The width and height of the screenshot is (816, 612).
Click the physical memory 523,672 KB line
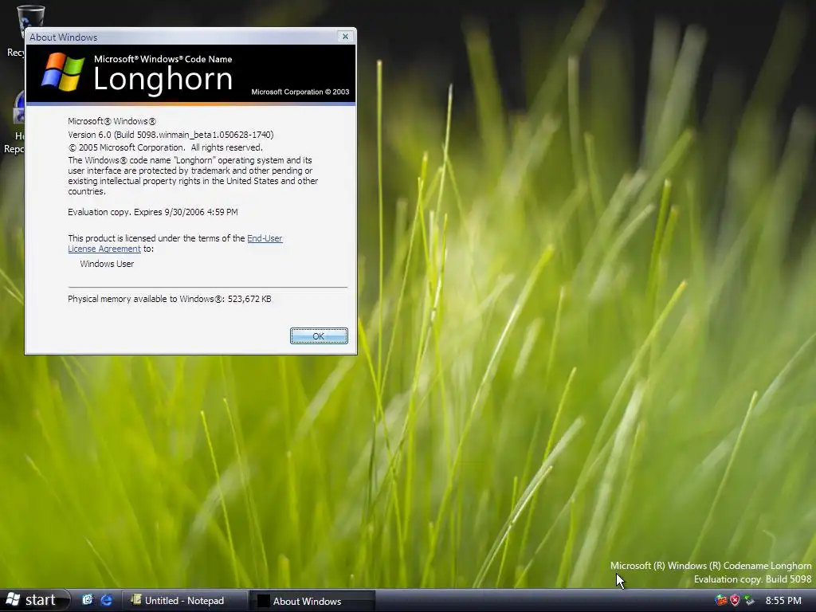tap(169, 299)
